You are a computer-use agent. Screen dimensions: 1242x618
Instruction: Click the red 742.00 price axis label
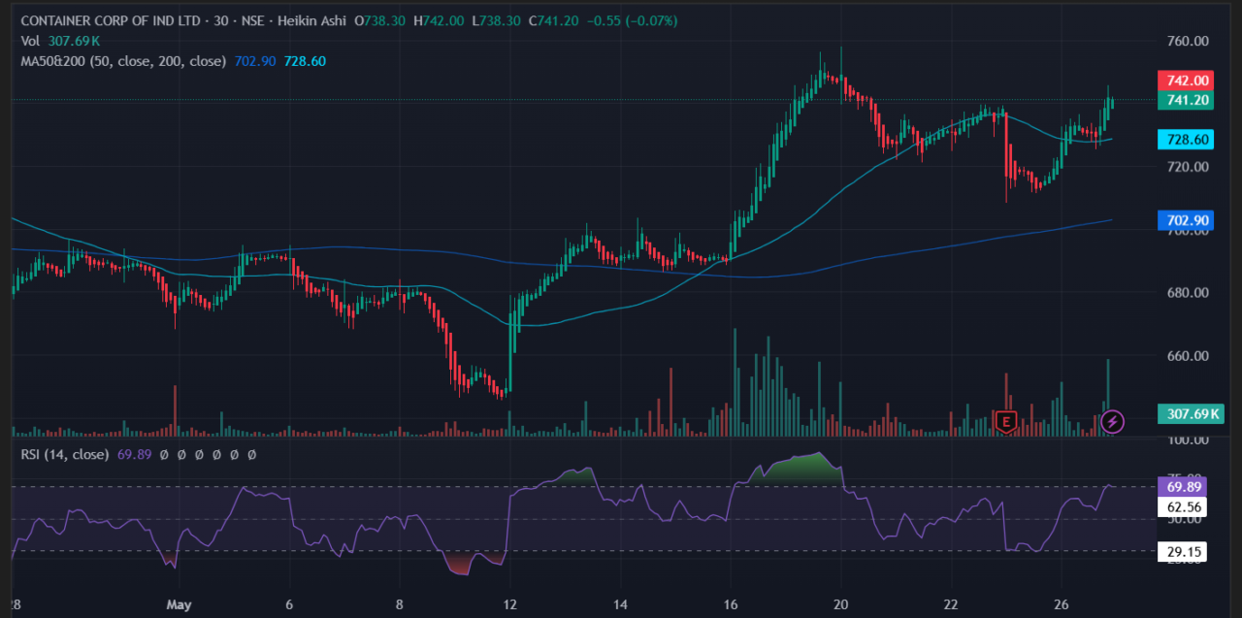[1187, 81]
